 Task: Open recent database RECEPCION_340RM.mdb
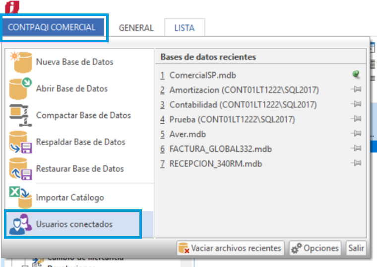[216, 164]
